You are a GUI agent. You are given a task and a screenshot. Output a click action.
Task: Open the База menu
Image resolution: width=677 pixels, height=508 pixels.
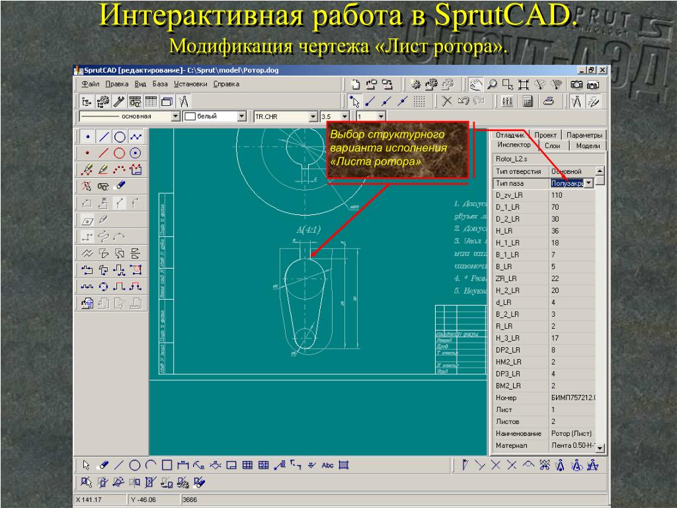[160, 84]
